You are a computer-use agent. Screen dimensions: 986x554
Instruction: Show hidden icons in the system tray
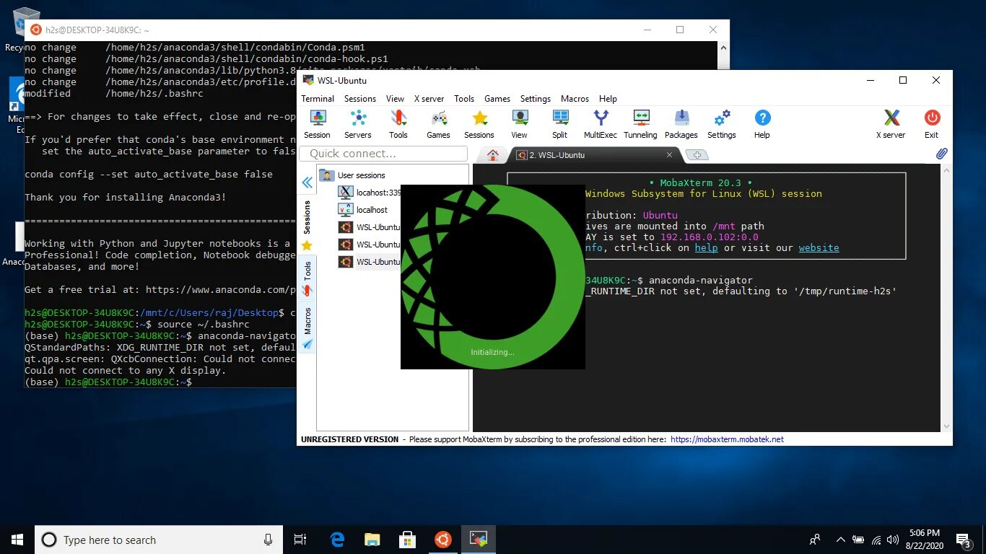pos(840,540)
